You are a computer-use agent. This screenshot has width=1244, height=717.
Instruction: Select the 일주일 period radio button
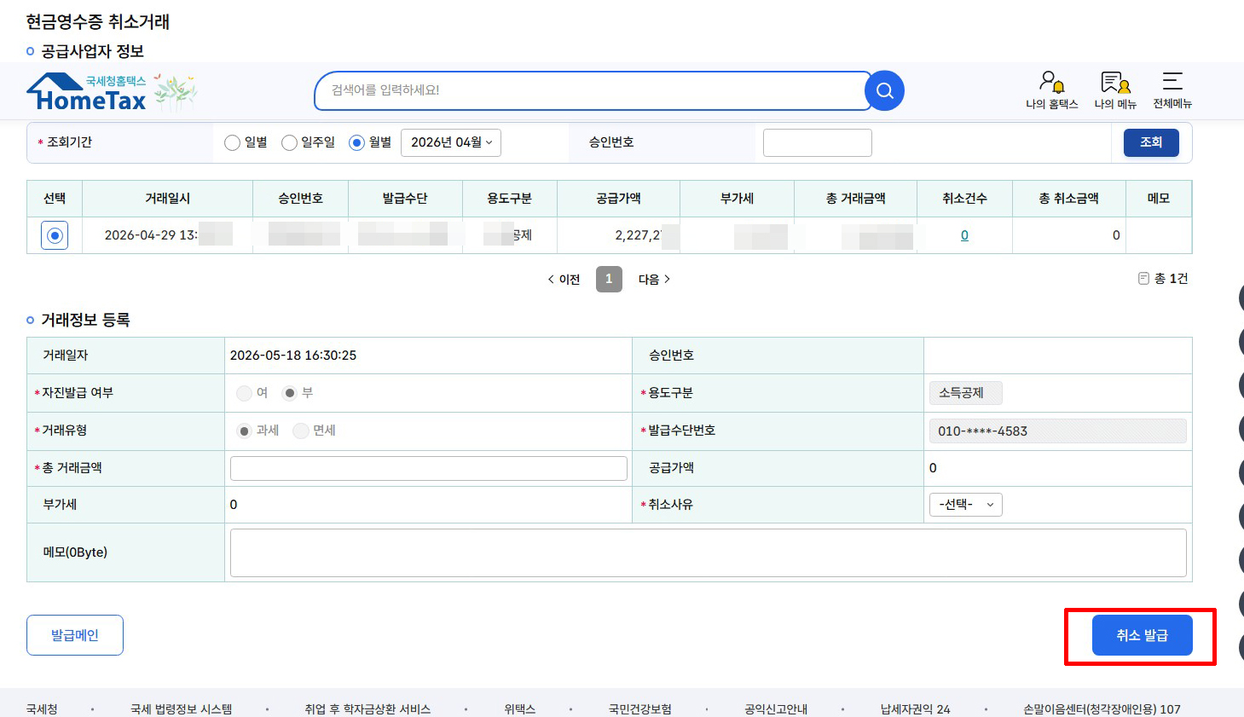pos(289,142)
